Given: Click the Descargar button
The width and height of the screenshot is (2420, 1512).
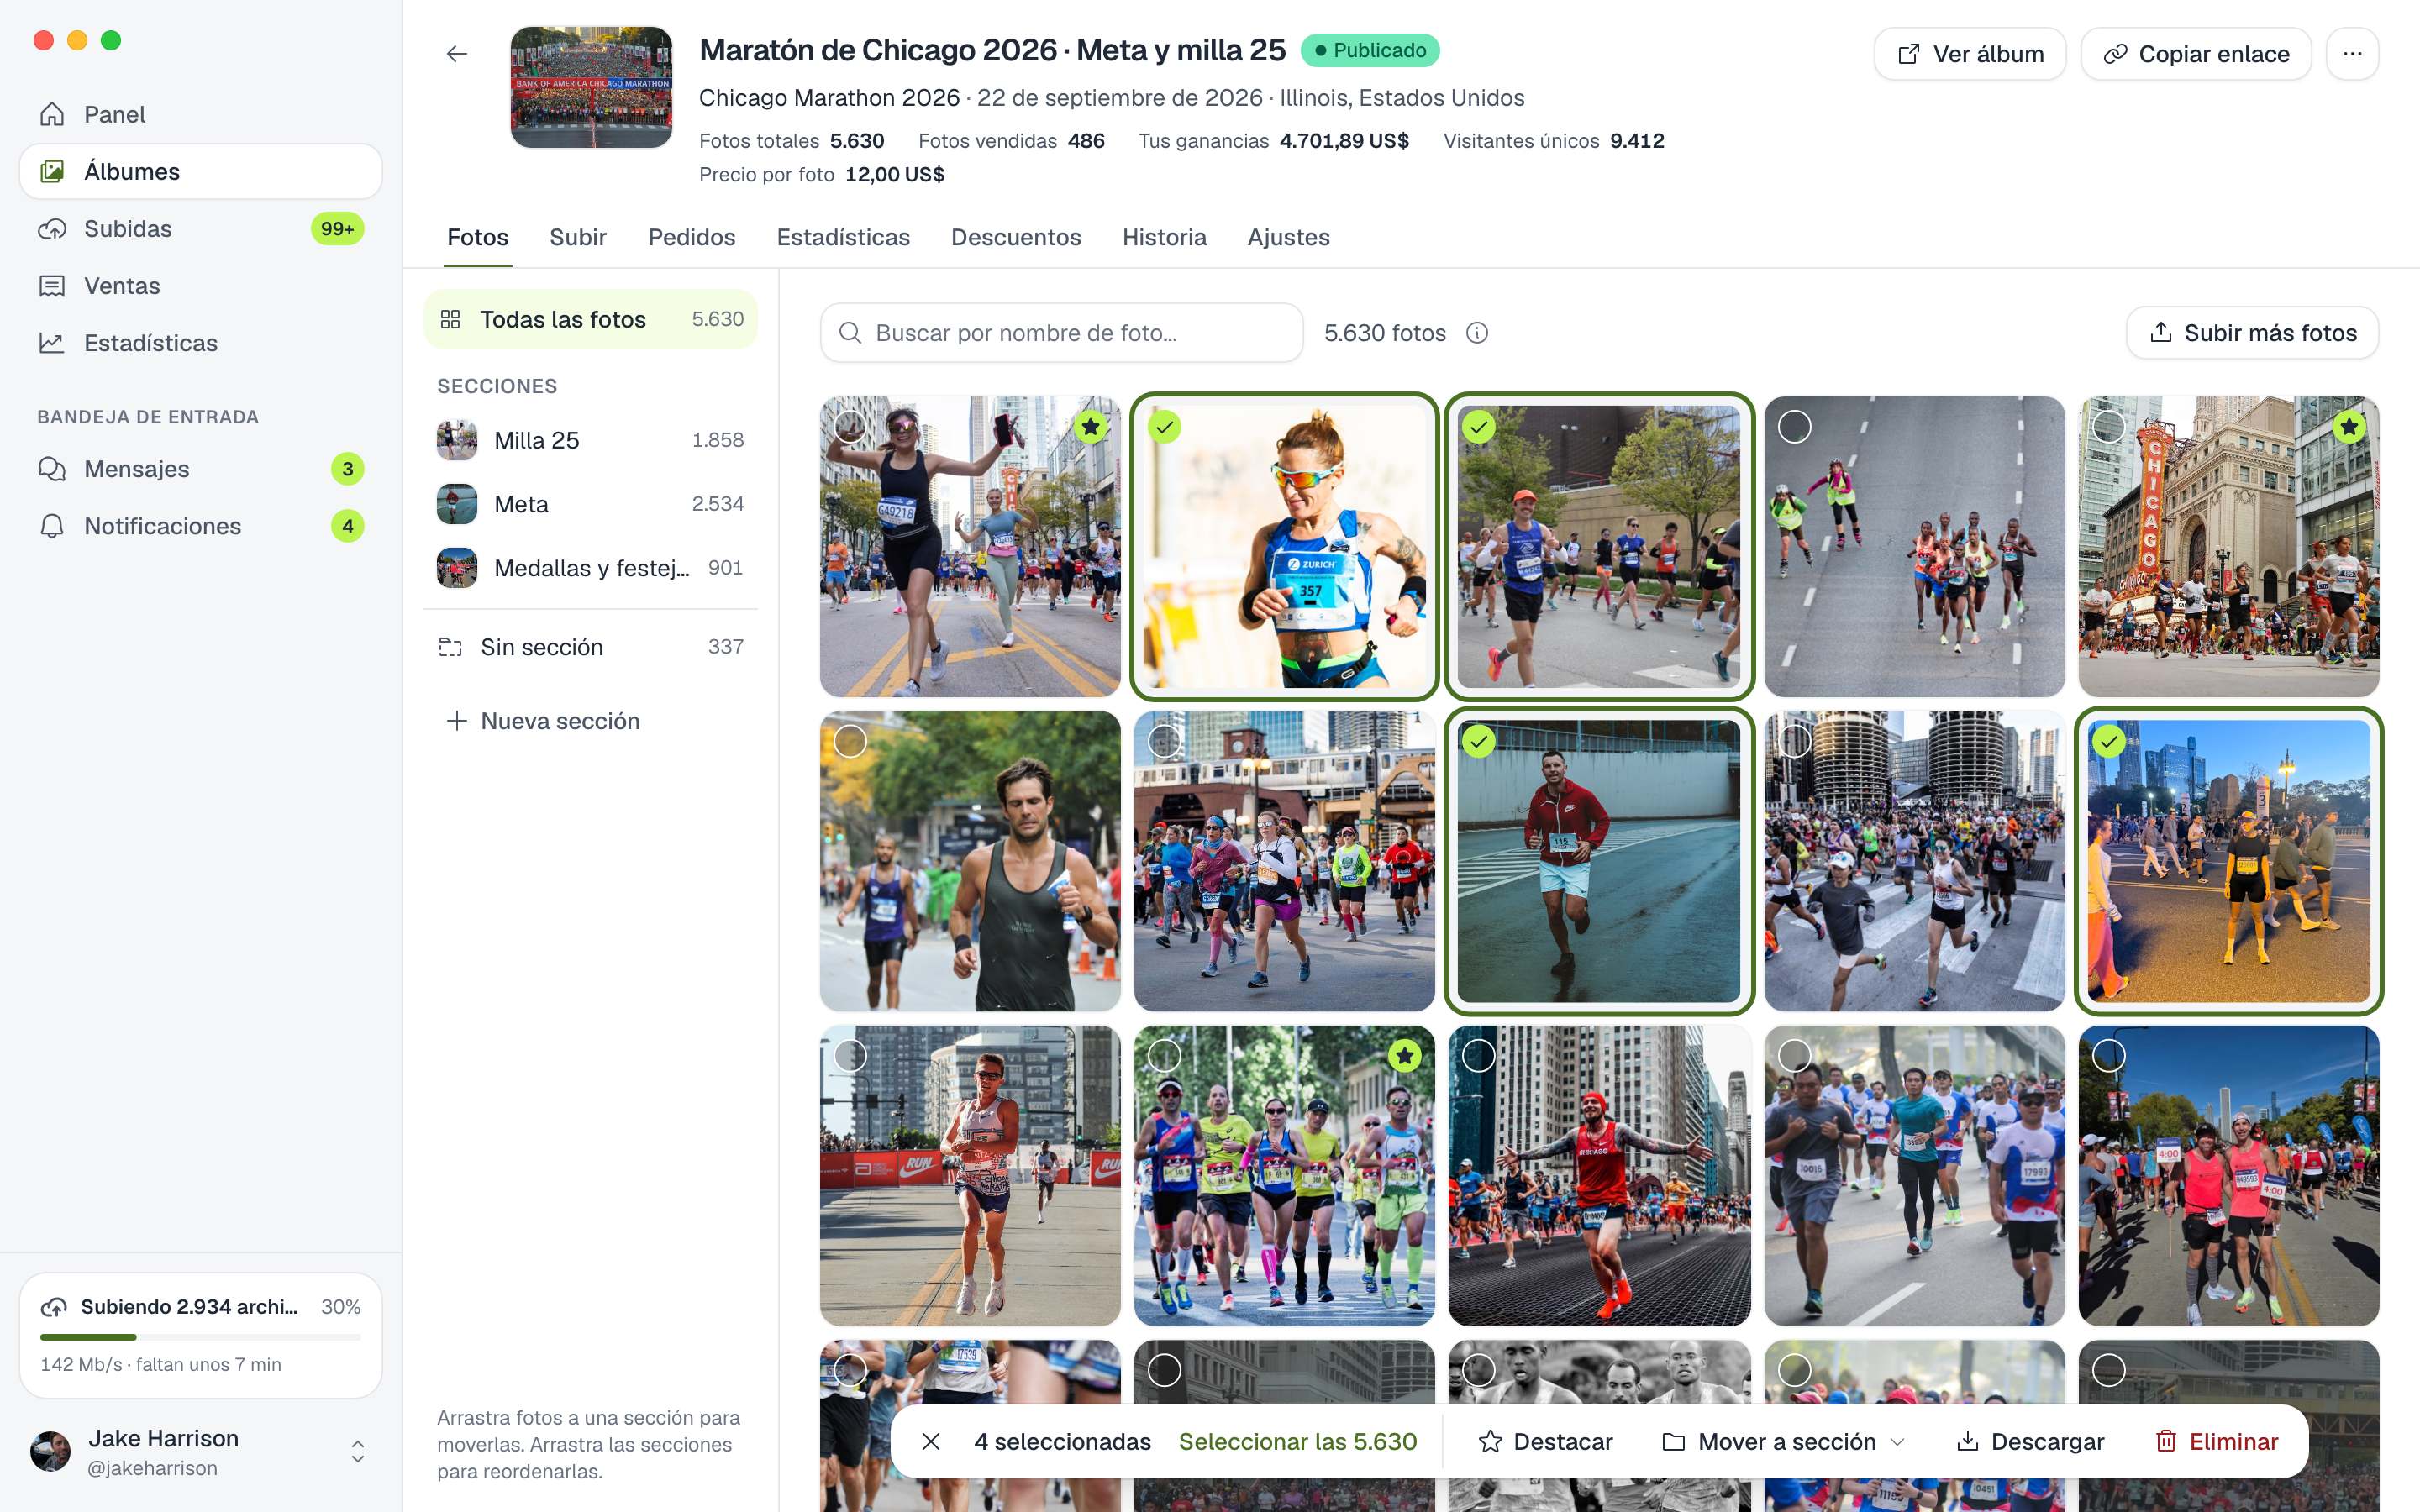Looking at the screenshot, I should [x=2030, y=1441].
